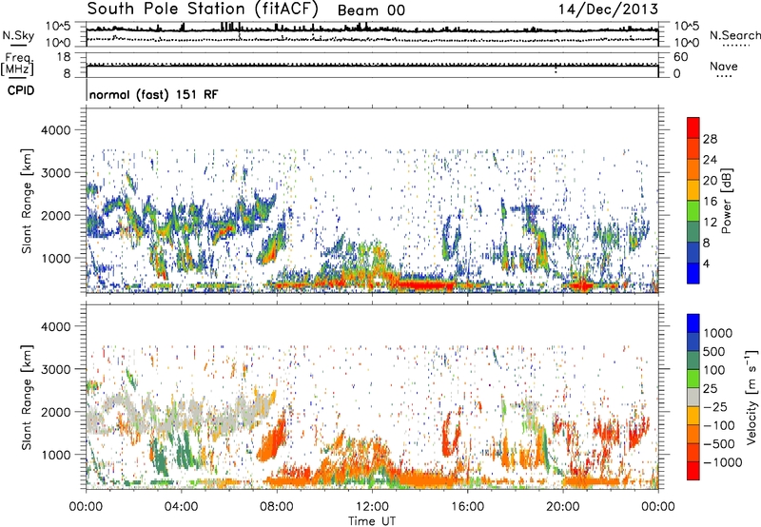Click '60' on the Nave axis

680,57
